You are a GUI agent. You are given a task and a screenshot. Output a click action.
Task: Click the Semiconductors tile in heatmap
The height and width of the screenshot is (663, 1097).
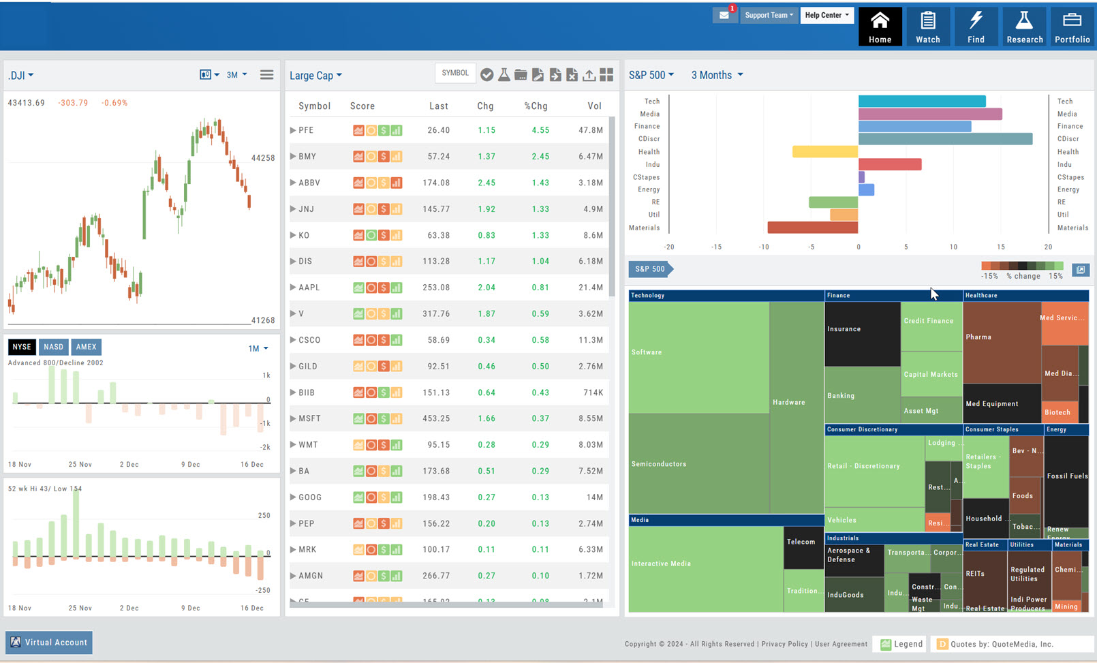click(x=699, y=463)
